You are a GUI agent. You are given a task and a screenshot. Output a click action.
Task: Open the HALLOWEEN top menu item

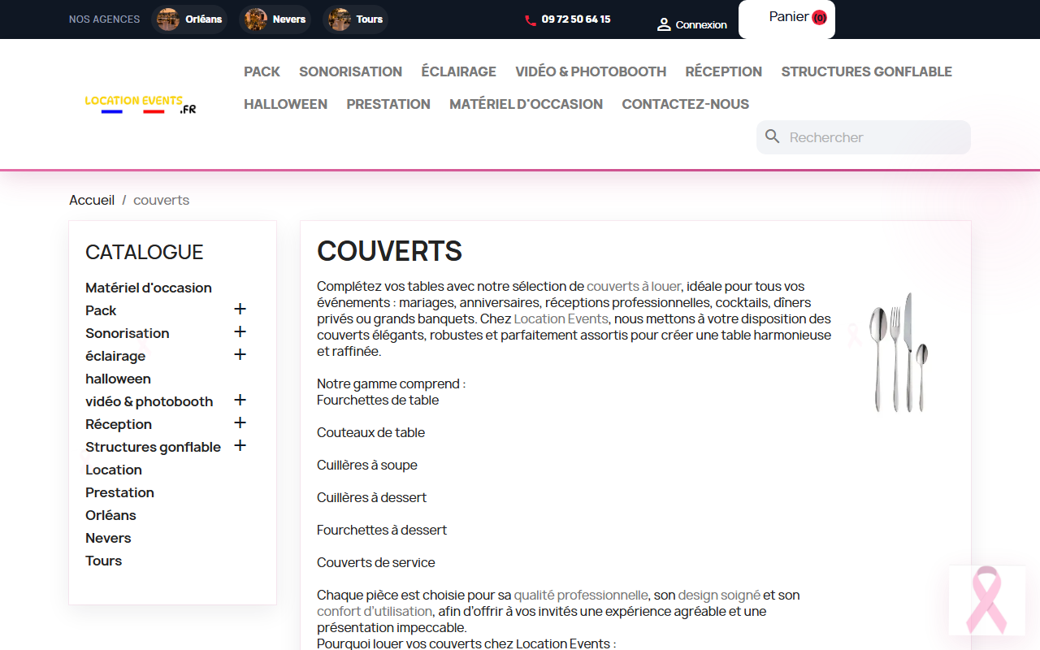[x=285, y=104]
